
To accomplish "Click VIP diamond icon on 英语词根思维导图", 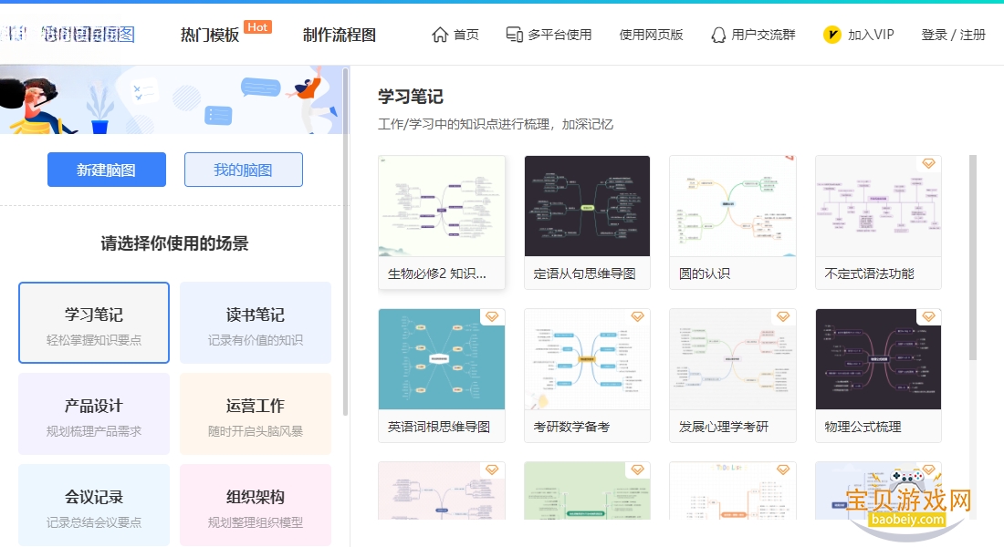I will [492, 316].
